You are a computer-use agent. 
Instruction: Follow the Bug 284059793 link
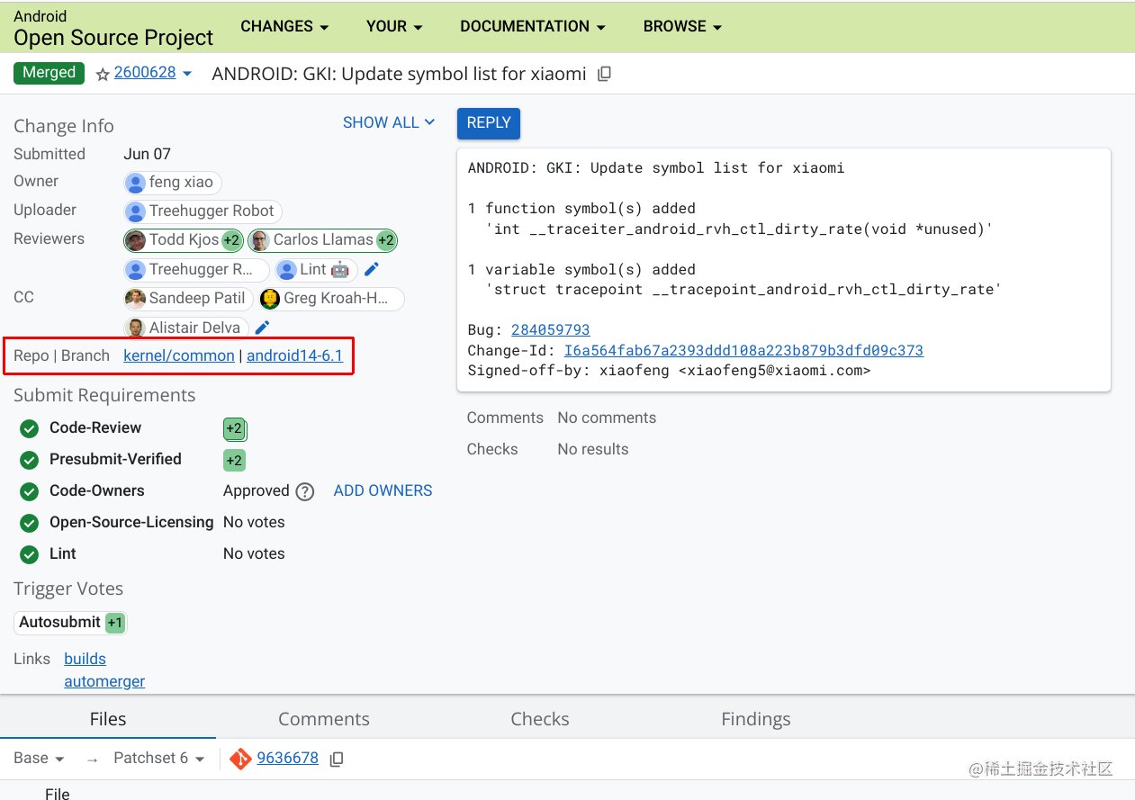pyautogui.click(x=550, y=329)
